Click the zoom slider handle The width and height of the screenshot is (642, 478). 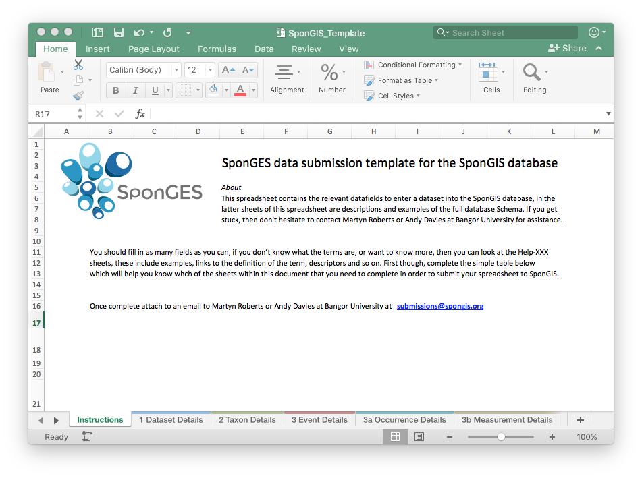tap(501, 437)
